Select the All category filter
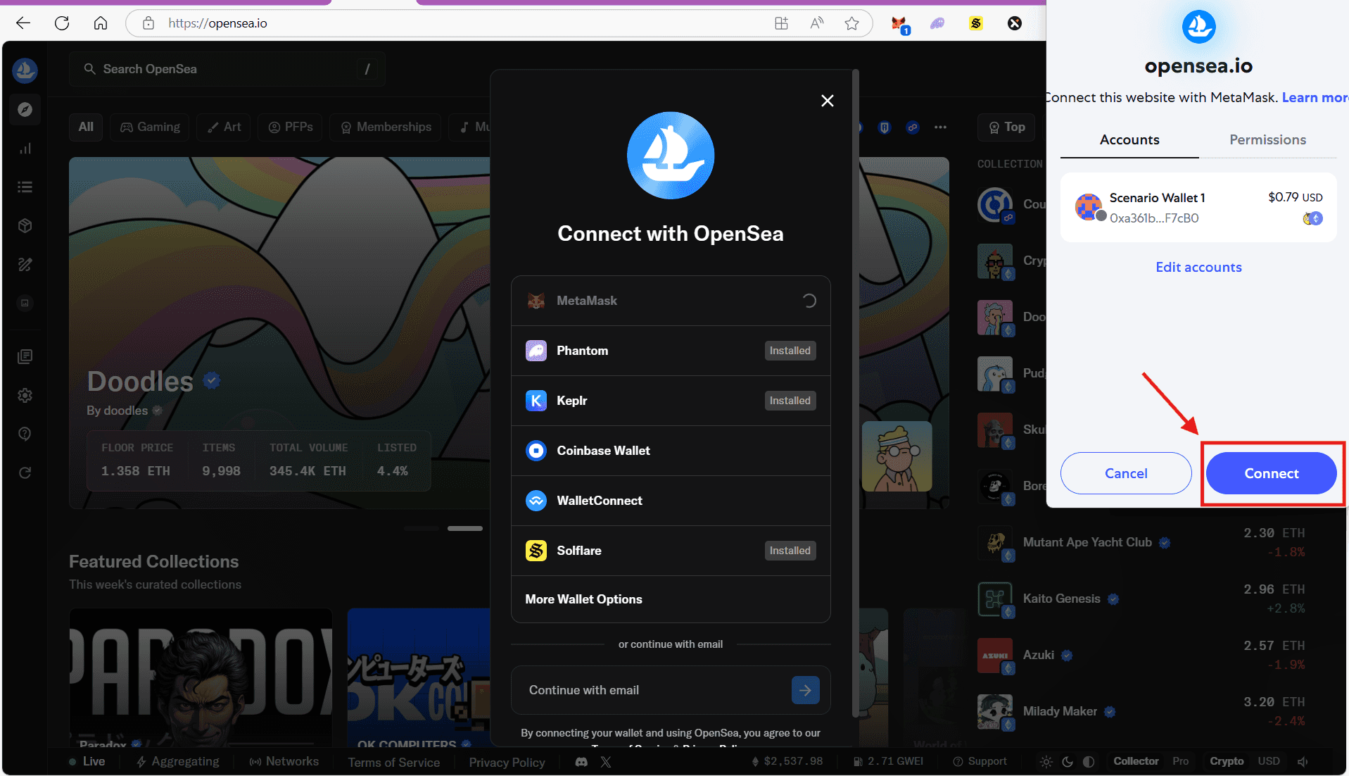1349x776 pixels. click(86, 127)
